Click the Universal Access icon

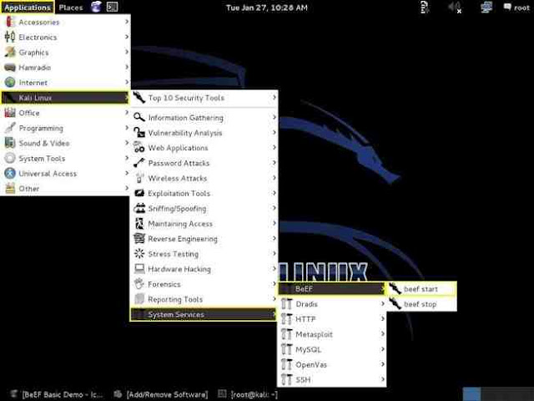click(x=10, y=174)
